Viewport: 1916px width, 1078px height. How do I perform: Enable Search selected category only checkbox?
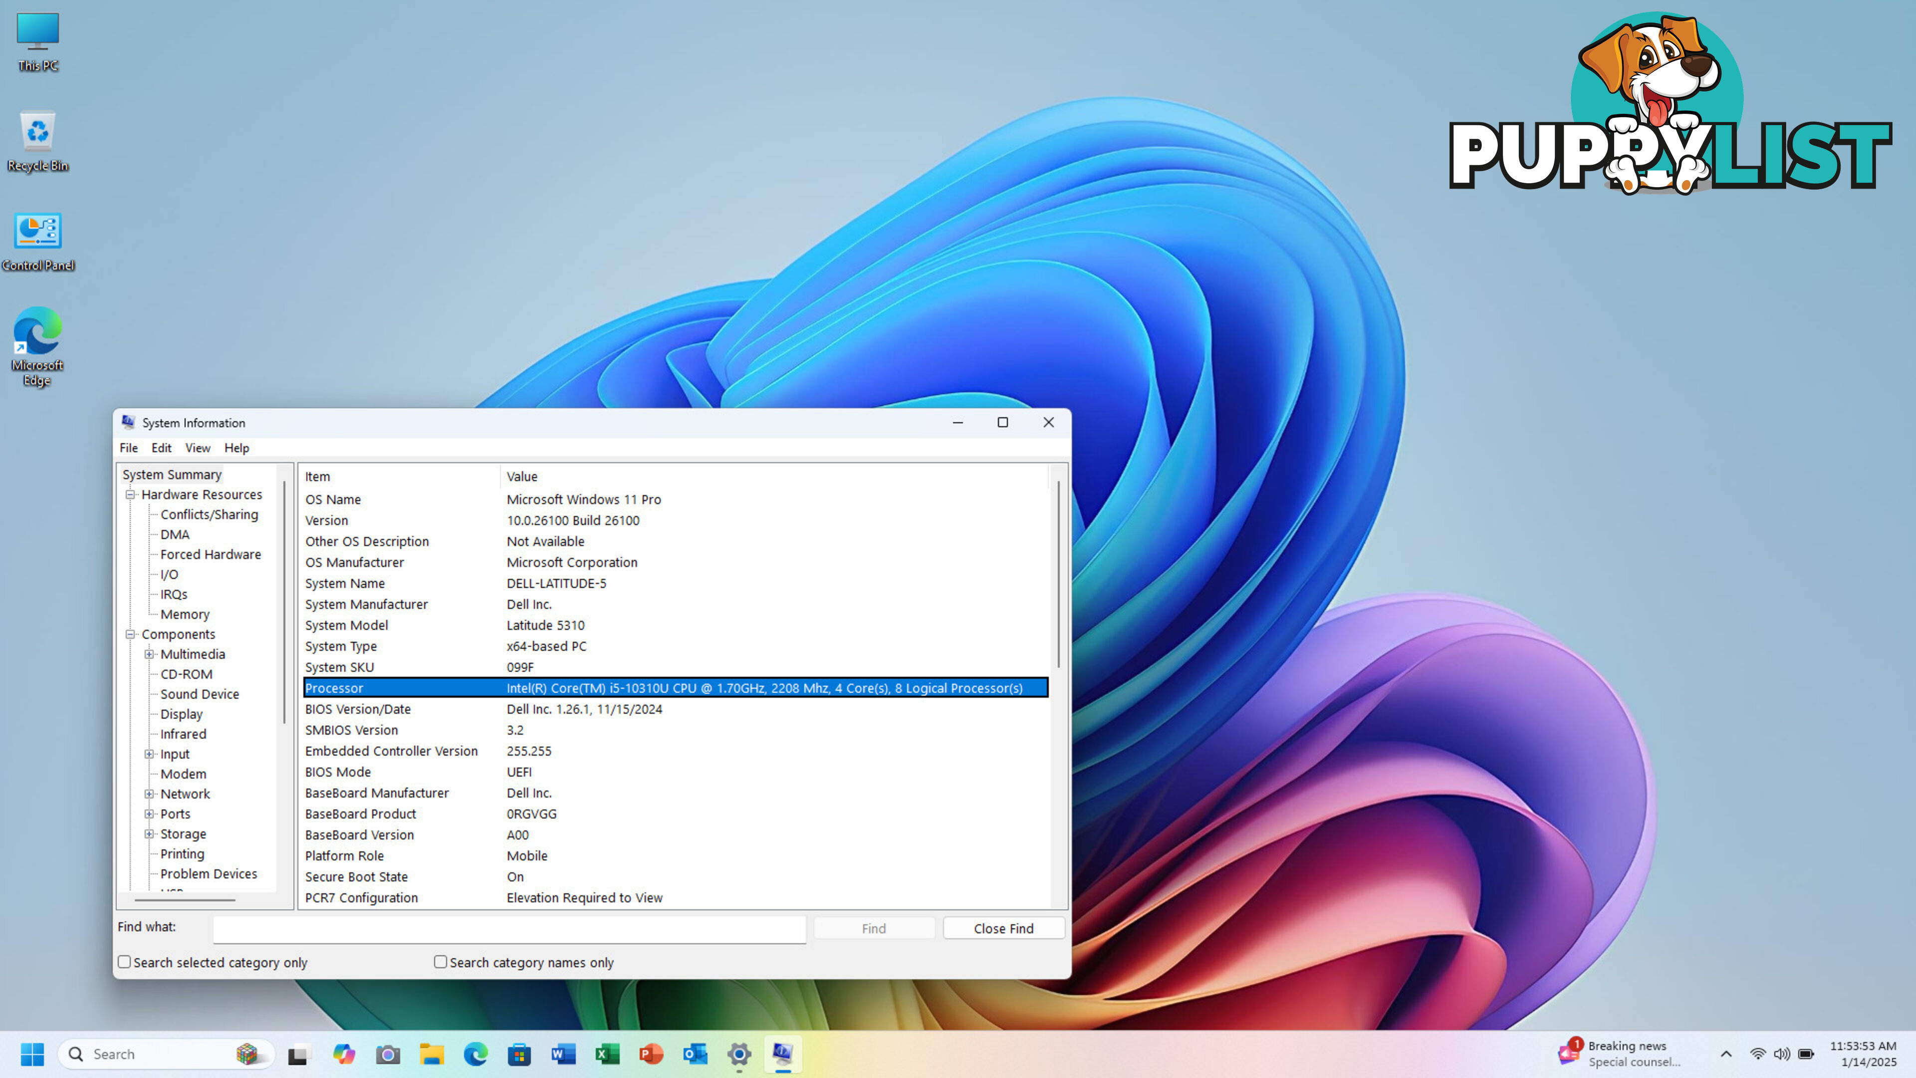click(x=124, y=962)
